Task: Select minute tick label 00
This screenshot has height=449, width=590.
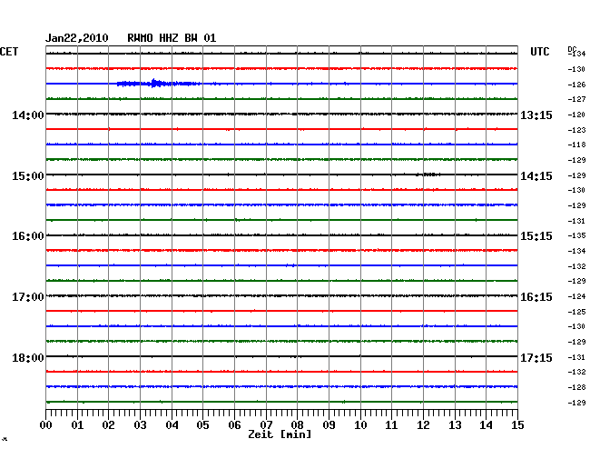Action: (46, 425)
